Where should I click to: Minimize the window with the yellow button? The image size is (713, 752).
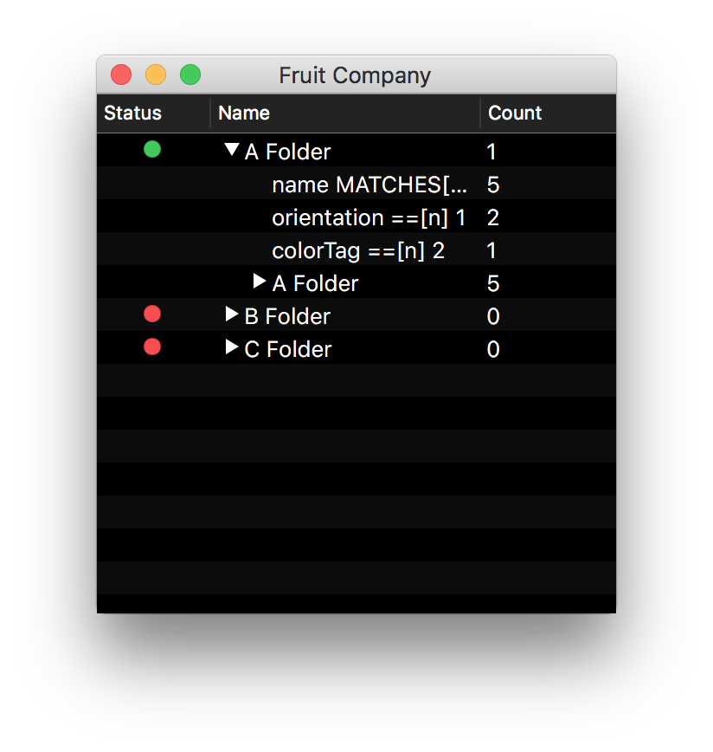(156, 75)
